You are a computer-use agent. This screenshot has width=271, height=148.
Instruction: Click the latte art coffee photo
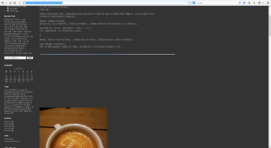click(73, 128)
